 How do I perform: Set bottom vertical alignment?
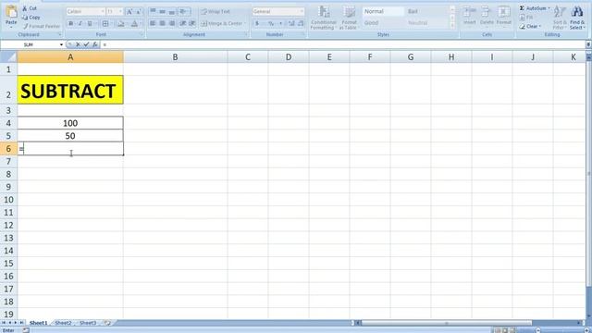coord(172,12)
